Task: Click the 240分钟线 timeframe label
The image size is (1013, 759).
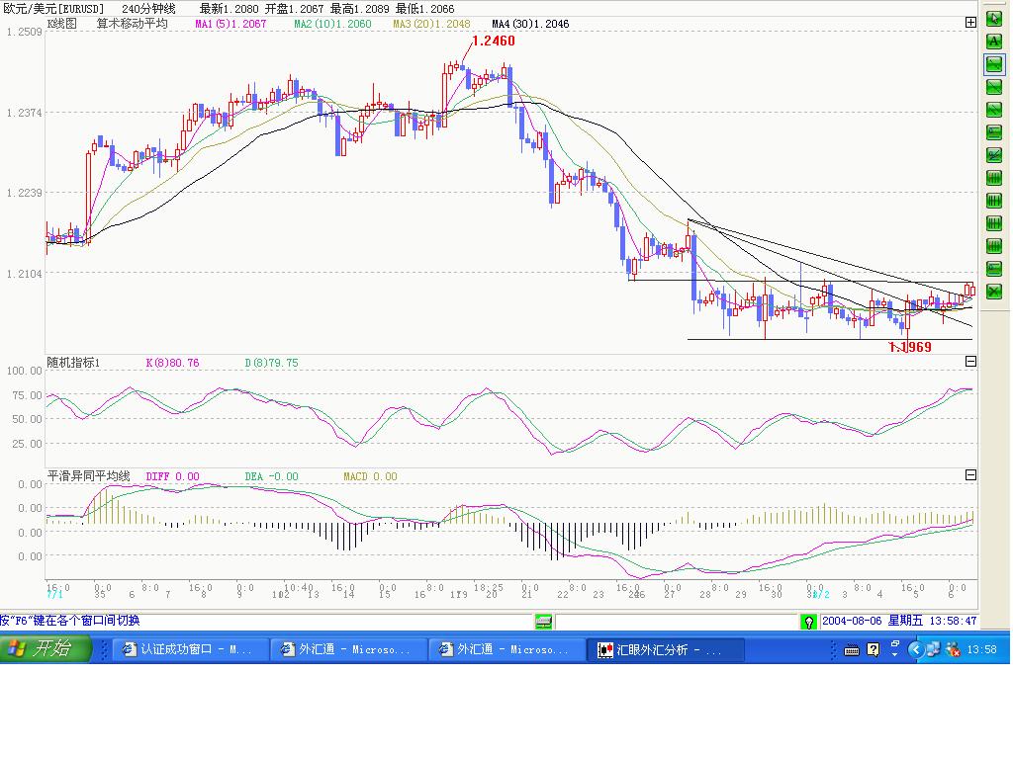Action: (148, 9)
